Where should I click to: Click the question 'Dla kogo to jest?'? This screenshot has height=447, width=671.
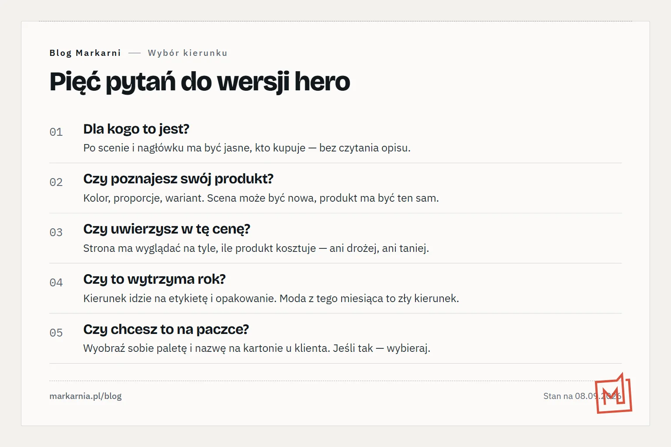[136, 129]
